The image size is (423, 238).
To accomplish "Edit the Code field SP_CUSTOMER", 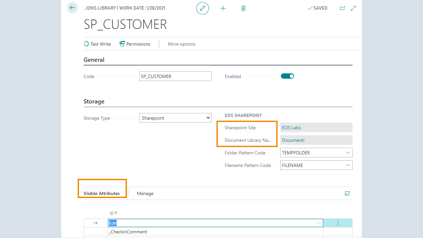I will pos(175,76).
